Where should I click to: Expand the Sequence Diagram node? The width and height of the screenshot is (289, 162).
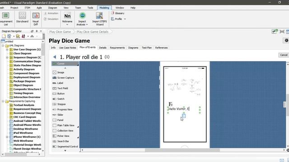7,58
